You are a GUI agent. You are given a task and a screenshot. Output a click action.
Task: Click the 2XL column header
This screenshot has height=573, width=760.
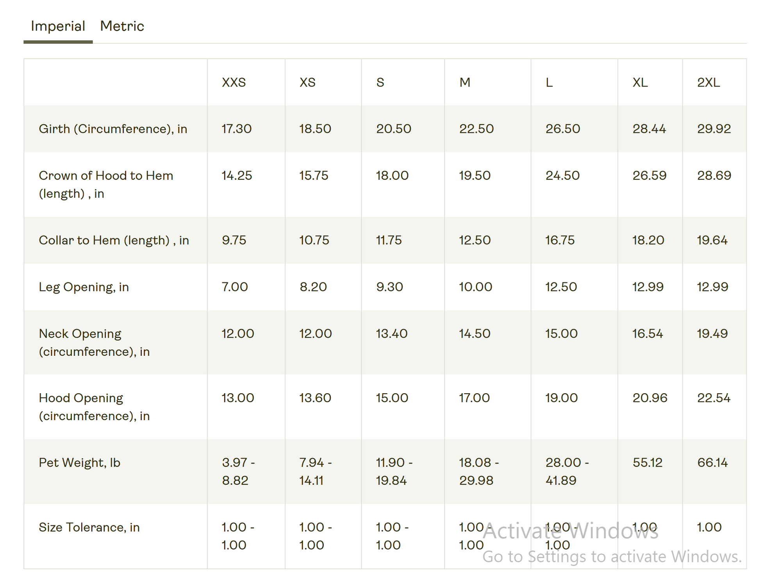tap(708, 82)
